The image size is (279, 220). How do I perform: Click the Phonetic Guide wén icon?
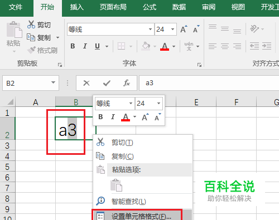189,46
